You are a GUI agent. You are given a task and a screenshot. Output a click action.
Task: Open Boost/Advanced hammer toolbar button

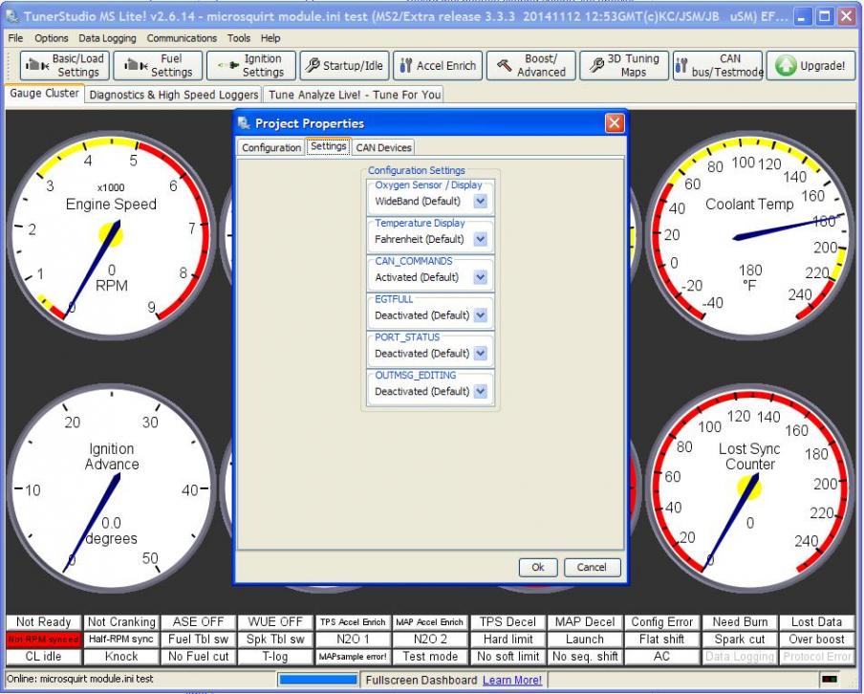pyautogui.click(x=530, y=65)
